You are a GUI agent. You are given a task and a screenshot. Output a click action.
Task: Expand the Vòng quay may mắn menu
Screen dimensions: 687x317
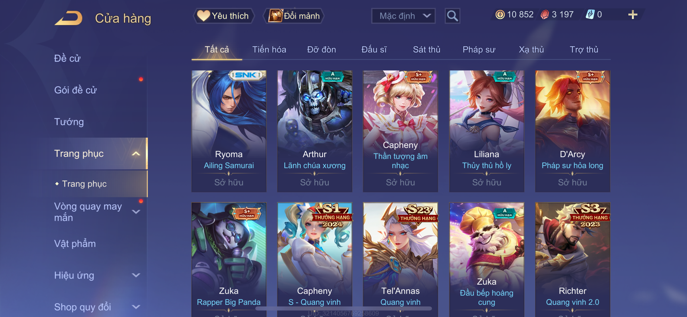[x=136, y=212]
